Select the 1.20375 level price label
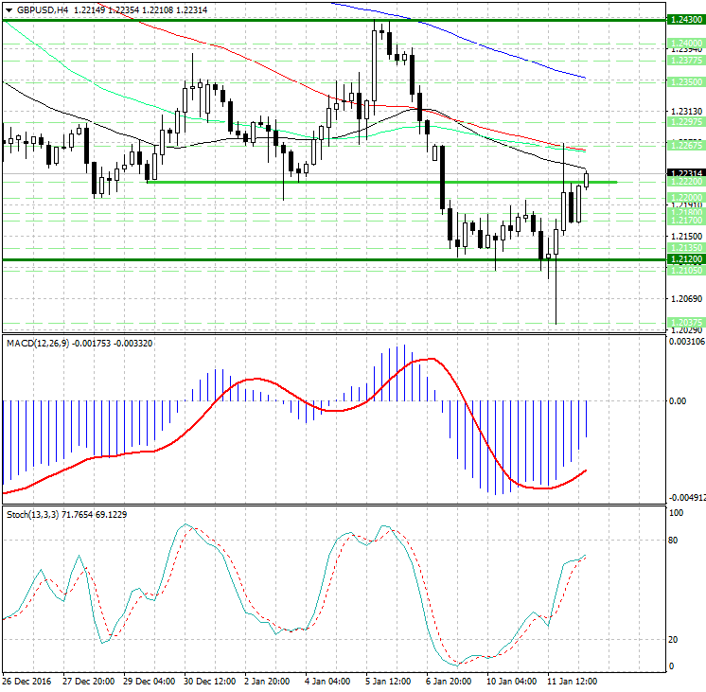 click(684, 323)
